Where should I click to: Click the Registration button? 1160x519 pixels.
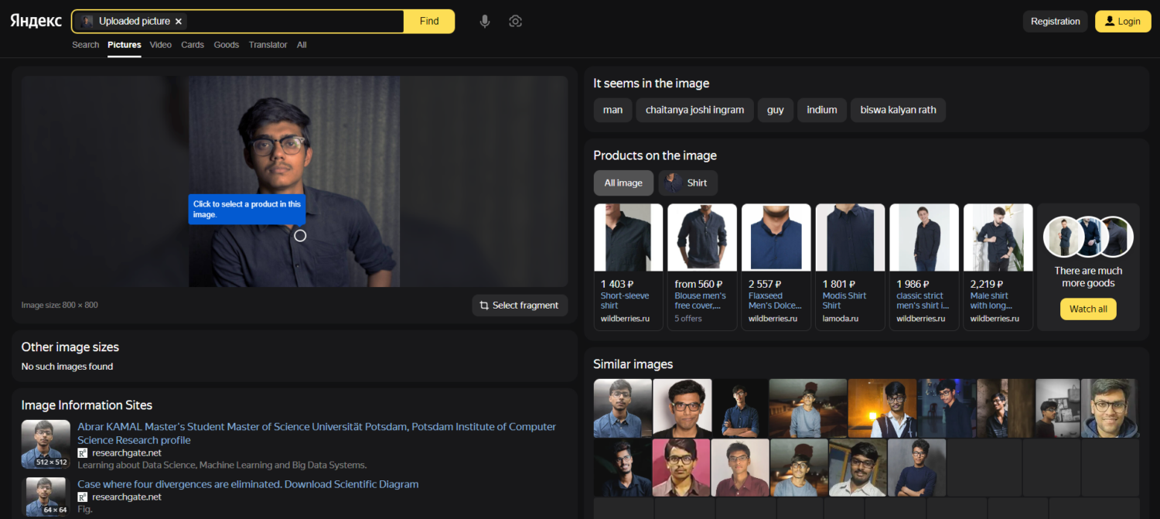[x=1055, y=22]
